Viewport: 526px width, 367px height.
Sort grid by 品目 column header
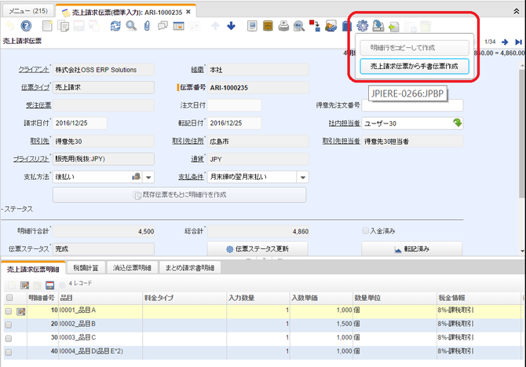[x=100, y=298]
